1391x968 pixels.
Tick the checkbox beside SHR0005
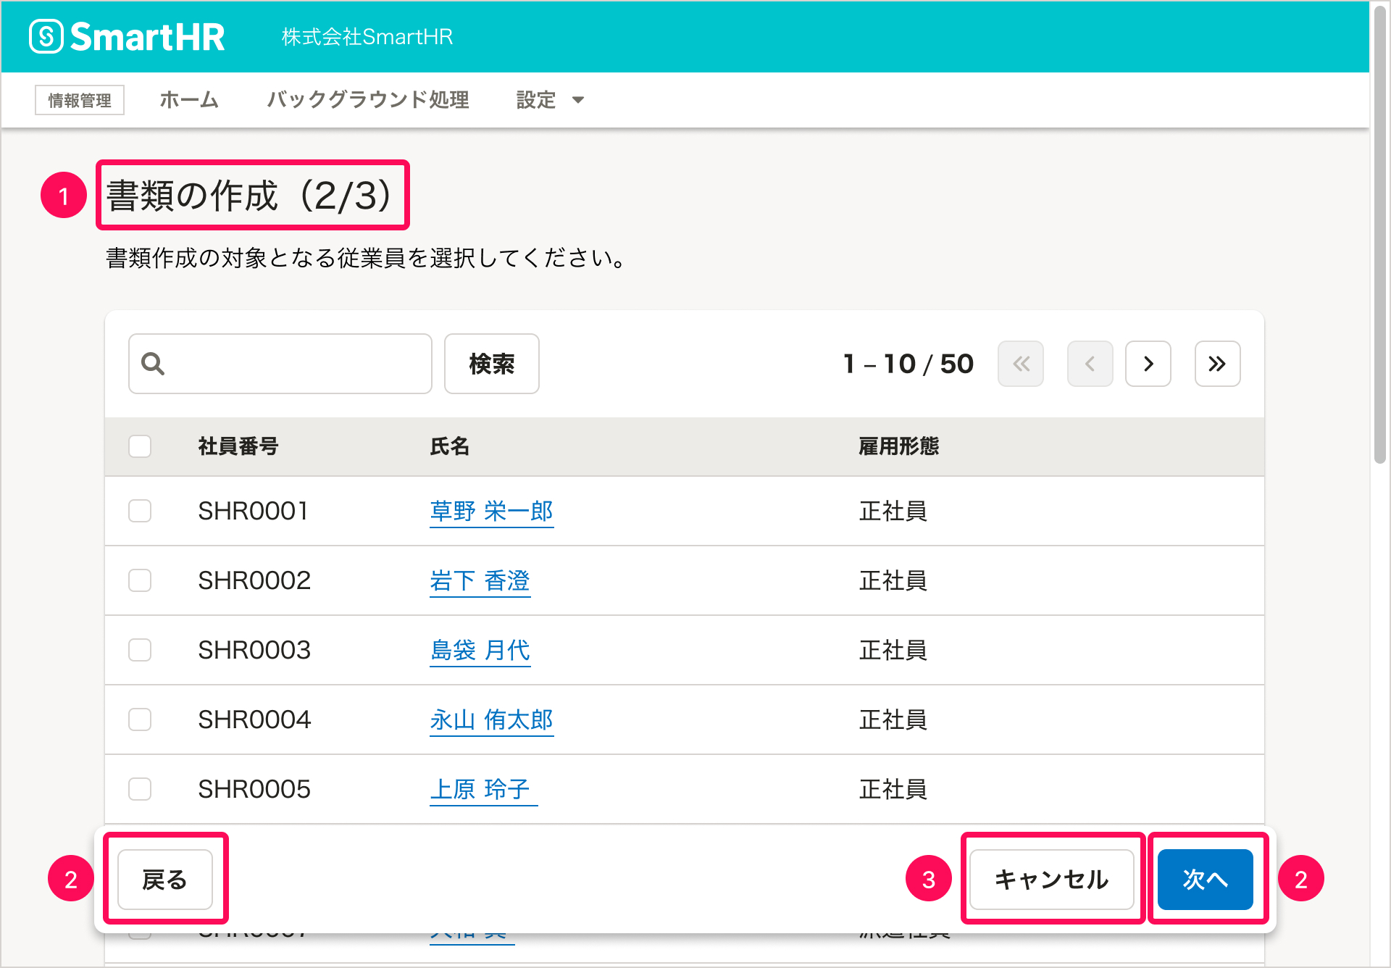(140, 789)
